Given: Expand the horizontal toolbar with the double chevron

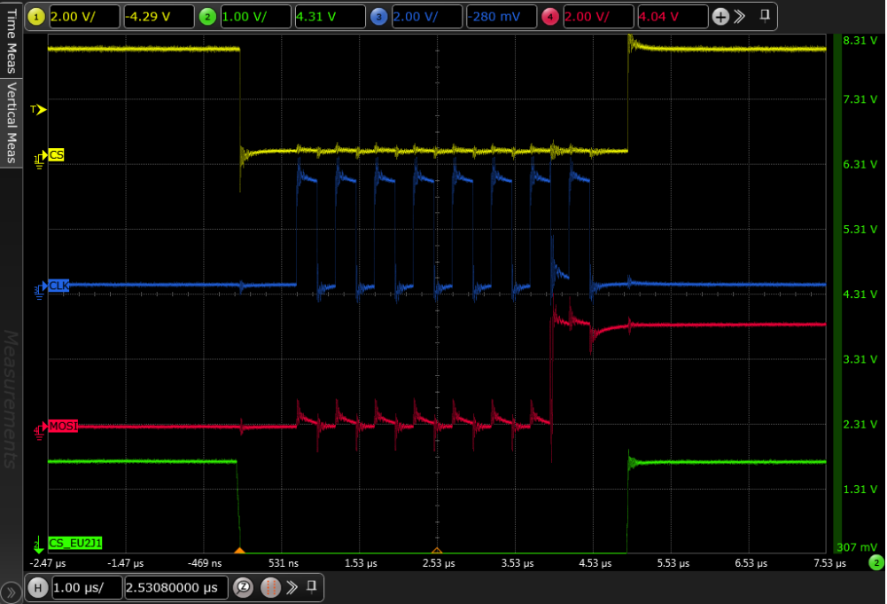Looking at the screenshot, I should tap(292, 587).
